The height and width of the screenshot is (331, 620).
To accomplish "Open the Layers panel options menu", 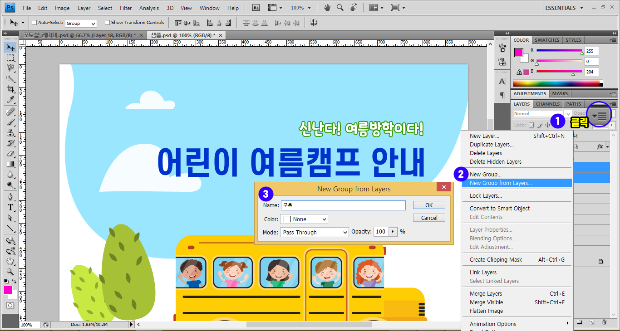I will coord(599,116).
